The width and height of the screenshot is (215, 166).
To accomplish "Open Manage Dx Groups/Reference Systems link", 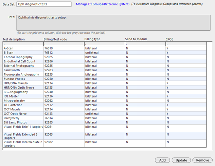I will (103, 4).
